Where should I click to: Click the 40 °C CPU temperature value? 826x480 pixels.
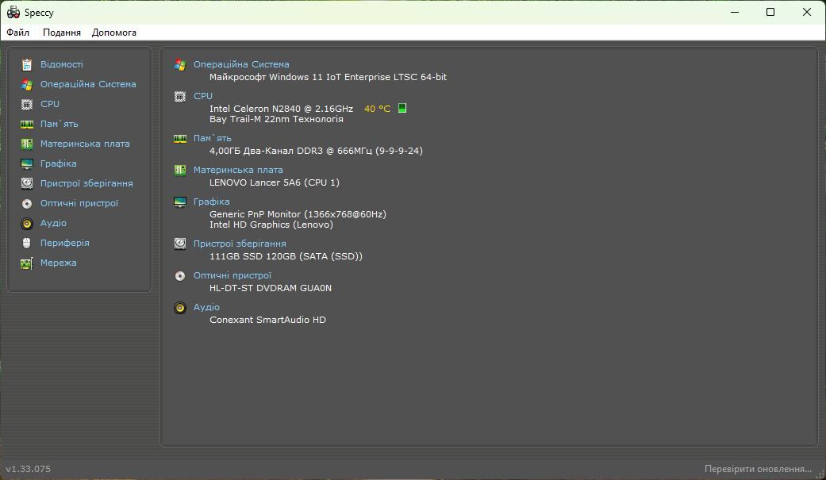(377, 109)
